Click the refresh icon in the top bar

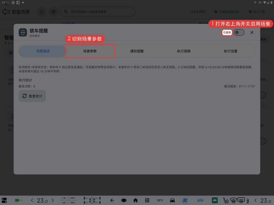(x=42, y=12)
